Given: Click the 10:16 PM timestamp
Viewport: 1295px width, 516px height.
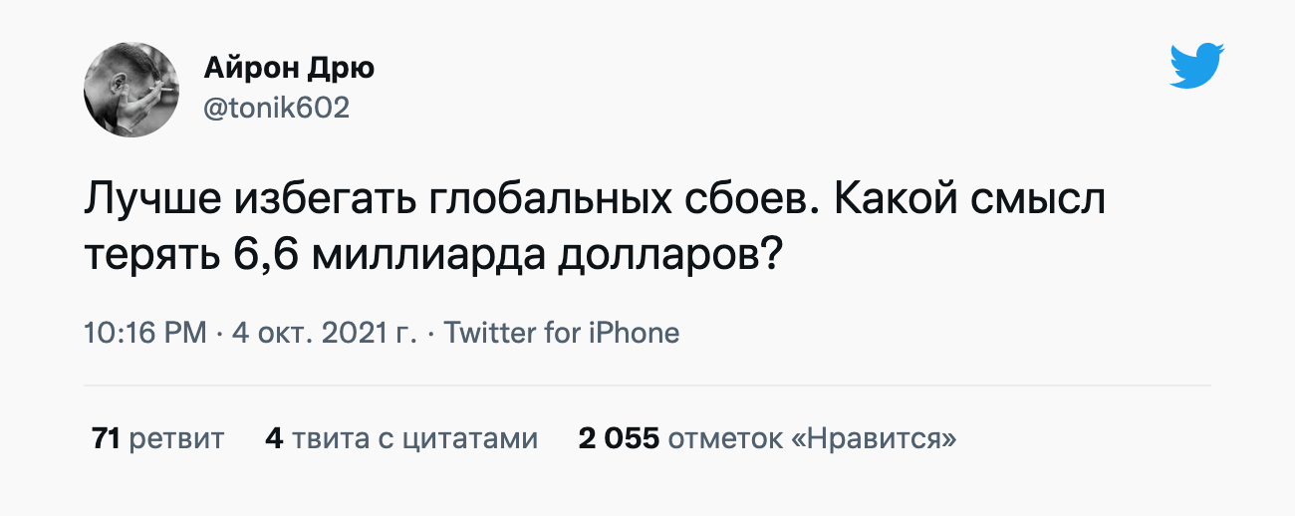Looking at the screenshot, I should (x=145, y=332).
